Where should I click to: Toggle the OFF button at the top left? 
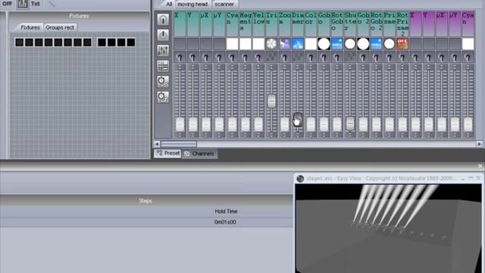7,4
